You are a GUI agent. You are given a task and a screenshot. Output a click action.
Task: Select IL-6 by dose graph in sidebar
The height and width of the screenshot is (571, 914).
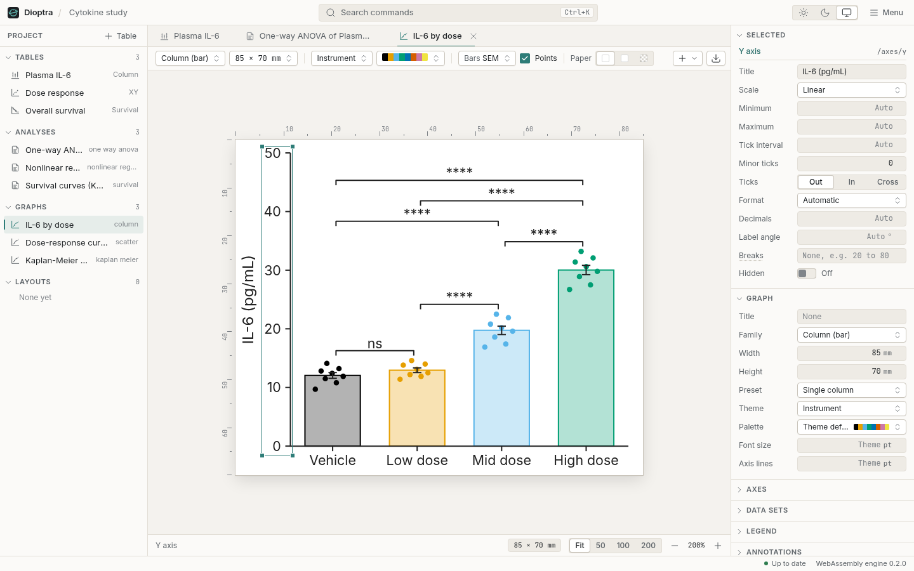[x=74, y=225]
